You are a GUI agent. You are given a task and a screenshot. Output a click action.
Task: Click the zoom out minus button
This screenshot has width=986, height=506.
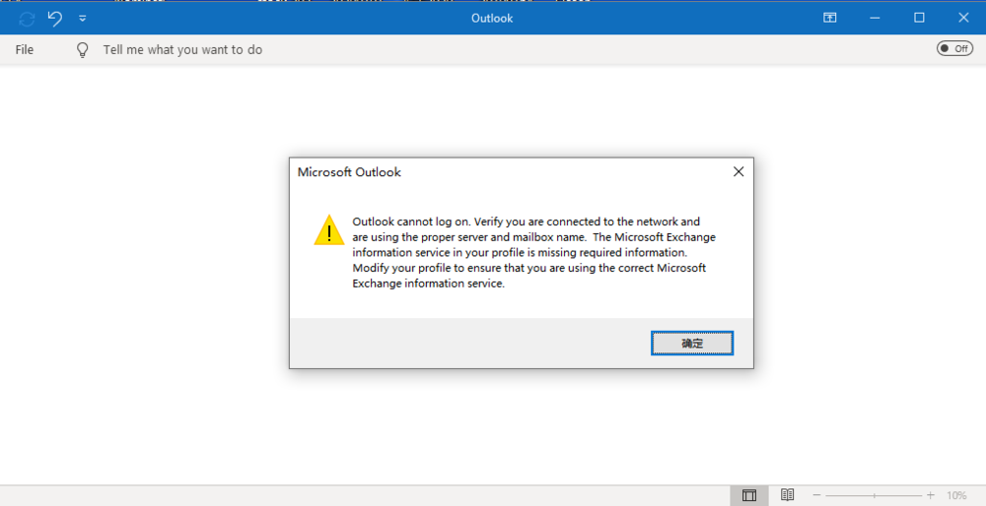(x=816, y=495)
